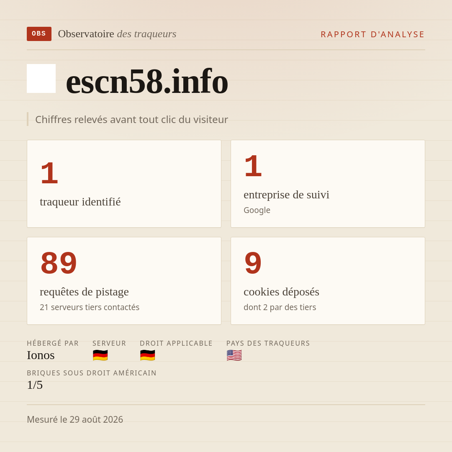The height and width of the screenshot is (452, 452).
Task: Click the 'RAPPORT D'ANALYSE' header label
Action: pos(373,34)
